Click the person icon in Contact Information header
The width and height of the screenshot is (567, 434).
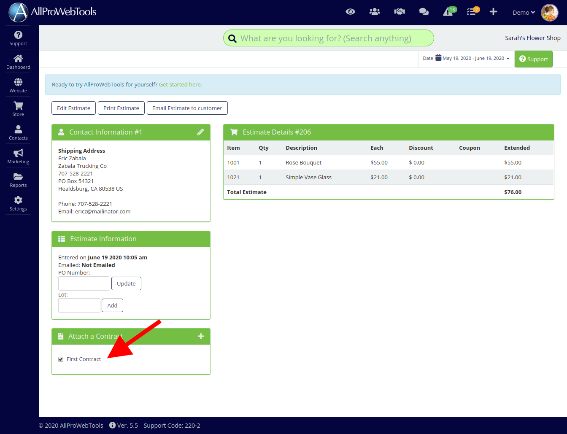point(61,132)
